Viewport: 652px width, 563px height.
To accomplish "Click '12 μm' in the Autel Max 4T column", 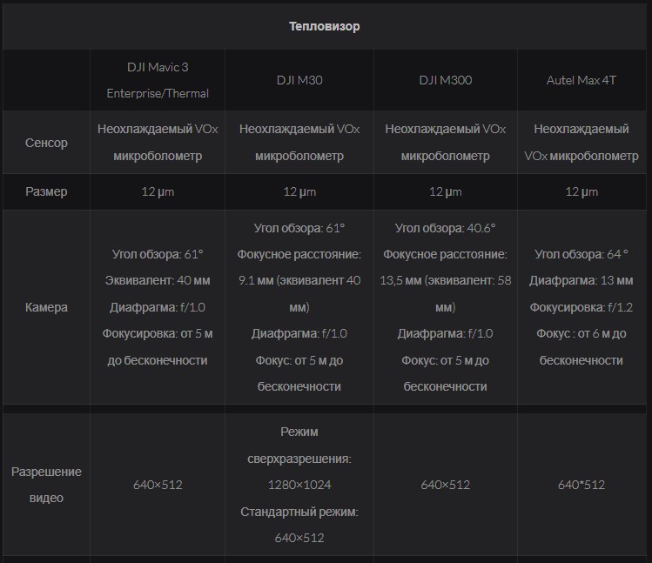I will pos(581,191).
